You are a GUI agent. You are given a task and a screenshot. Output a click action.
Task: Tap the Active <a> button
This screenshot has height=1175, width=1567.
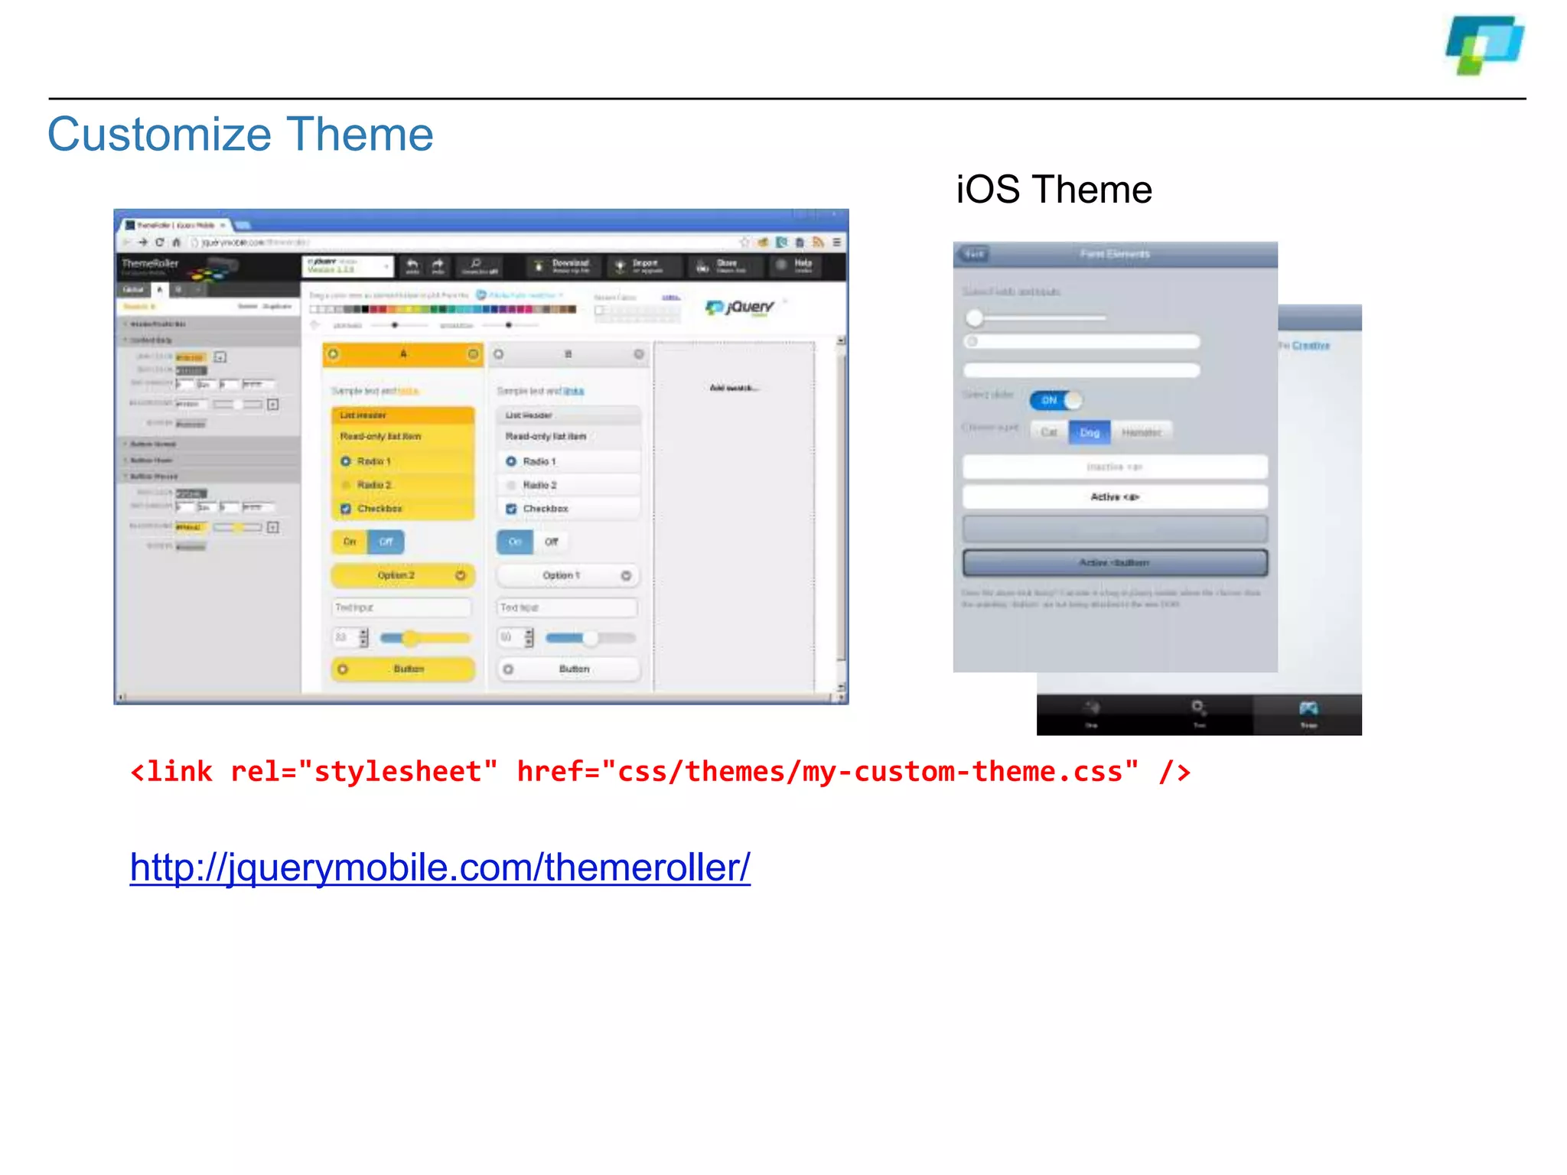[x=1115, y=497]
